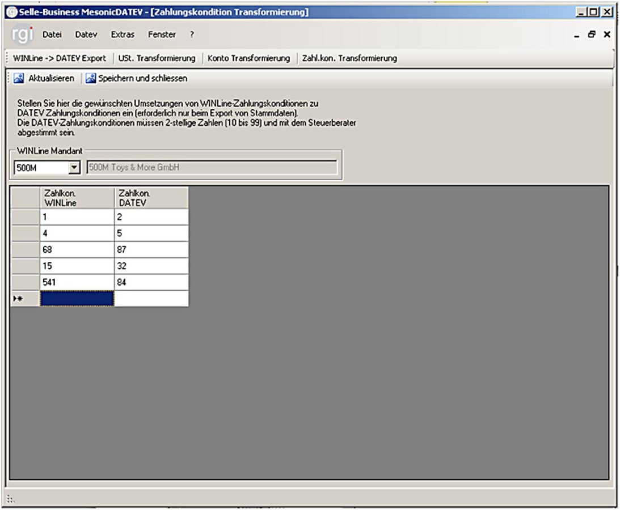Screen dimensions: 620x510
Task: Click the Speichern und schliessen save icon
Action: 91,78
